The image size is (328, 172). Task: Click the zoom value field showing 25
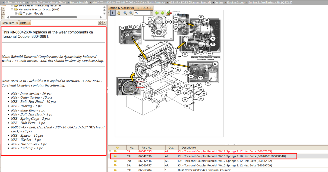(142, 13)
